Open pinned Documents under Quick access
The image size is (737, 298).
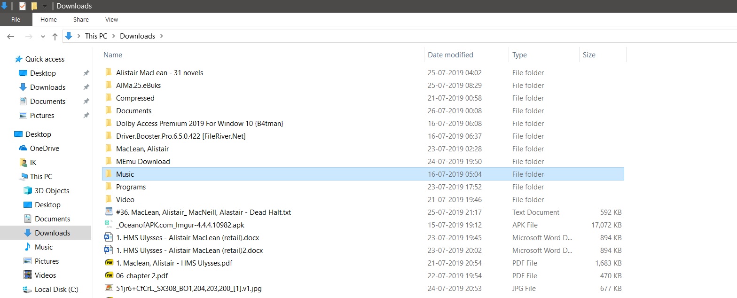(x=47, y=102)
